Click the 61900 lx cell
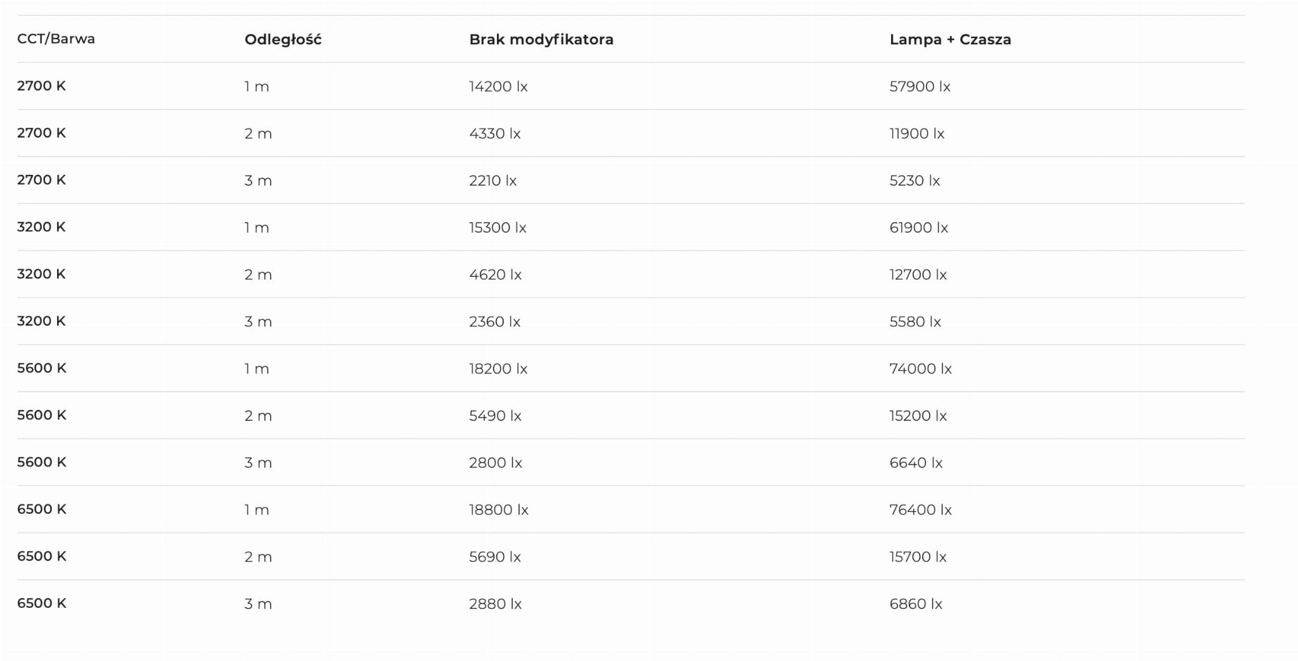 [x=919, y=228]
